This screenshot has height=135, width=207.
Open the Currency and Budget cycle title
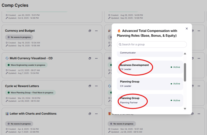click(x=20, y=31)
